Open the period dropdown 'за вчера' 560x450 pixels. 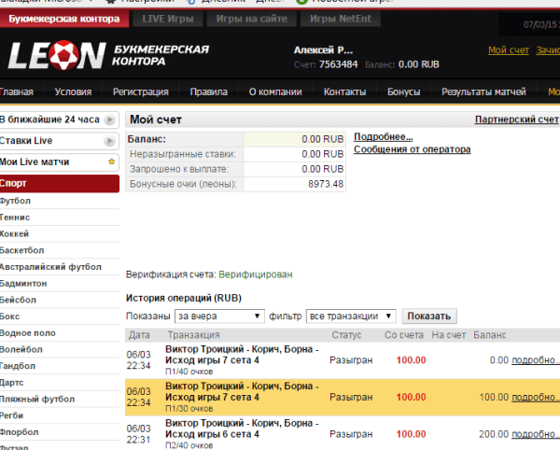coord(219,316)
